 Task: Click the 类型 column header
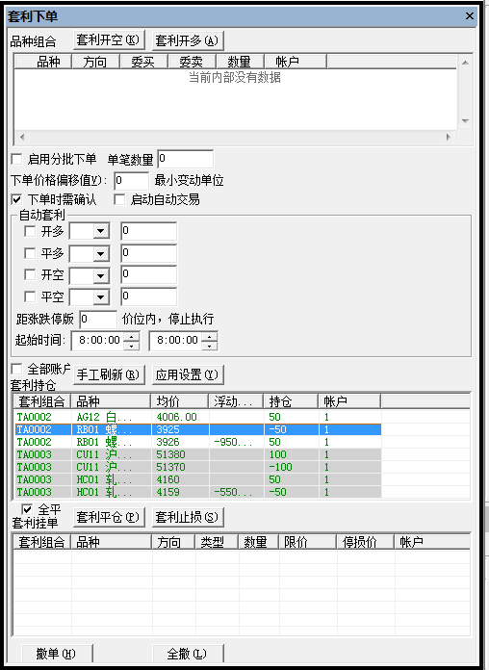[218, 542]
